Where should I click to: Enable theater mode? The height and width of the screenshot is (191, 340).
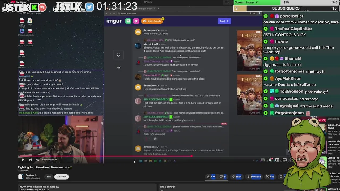coord(284,160)
